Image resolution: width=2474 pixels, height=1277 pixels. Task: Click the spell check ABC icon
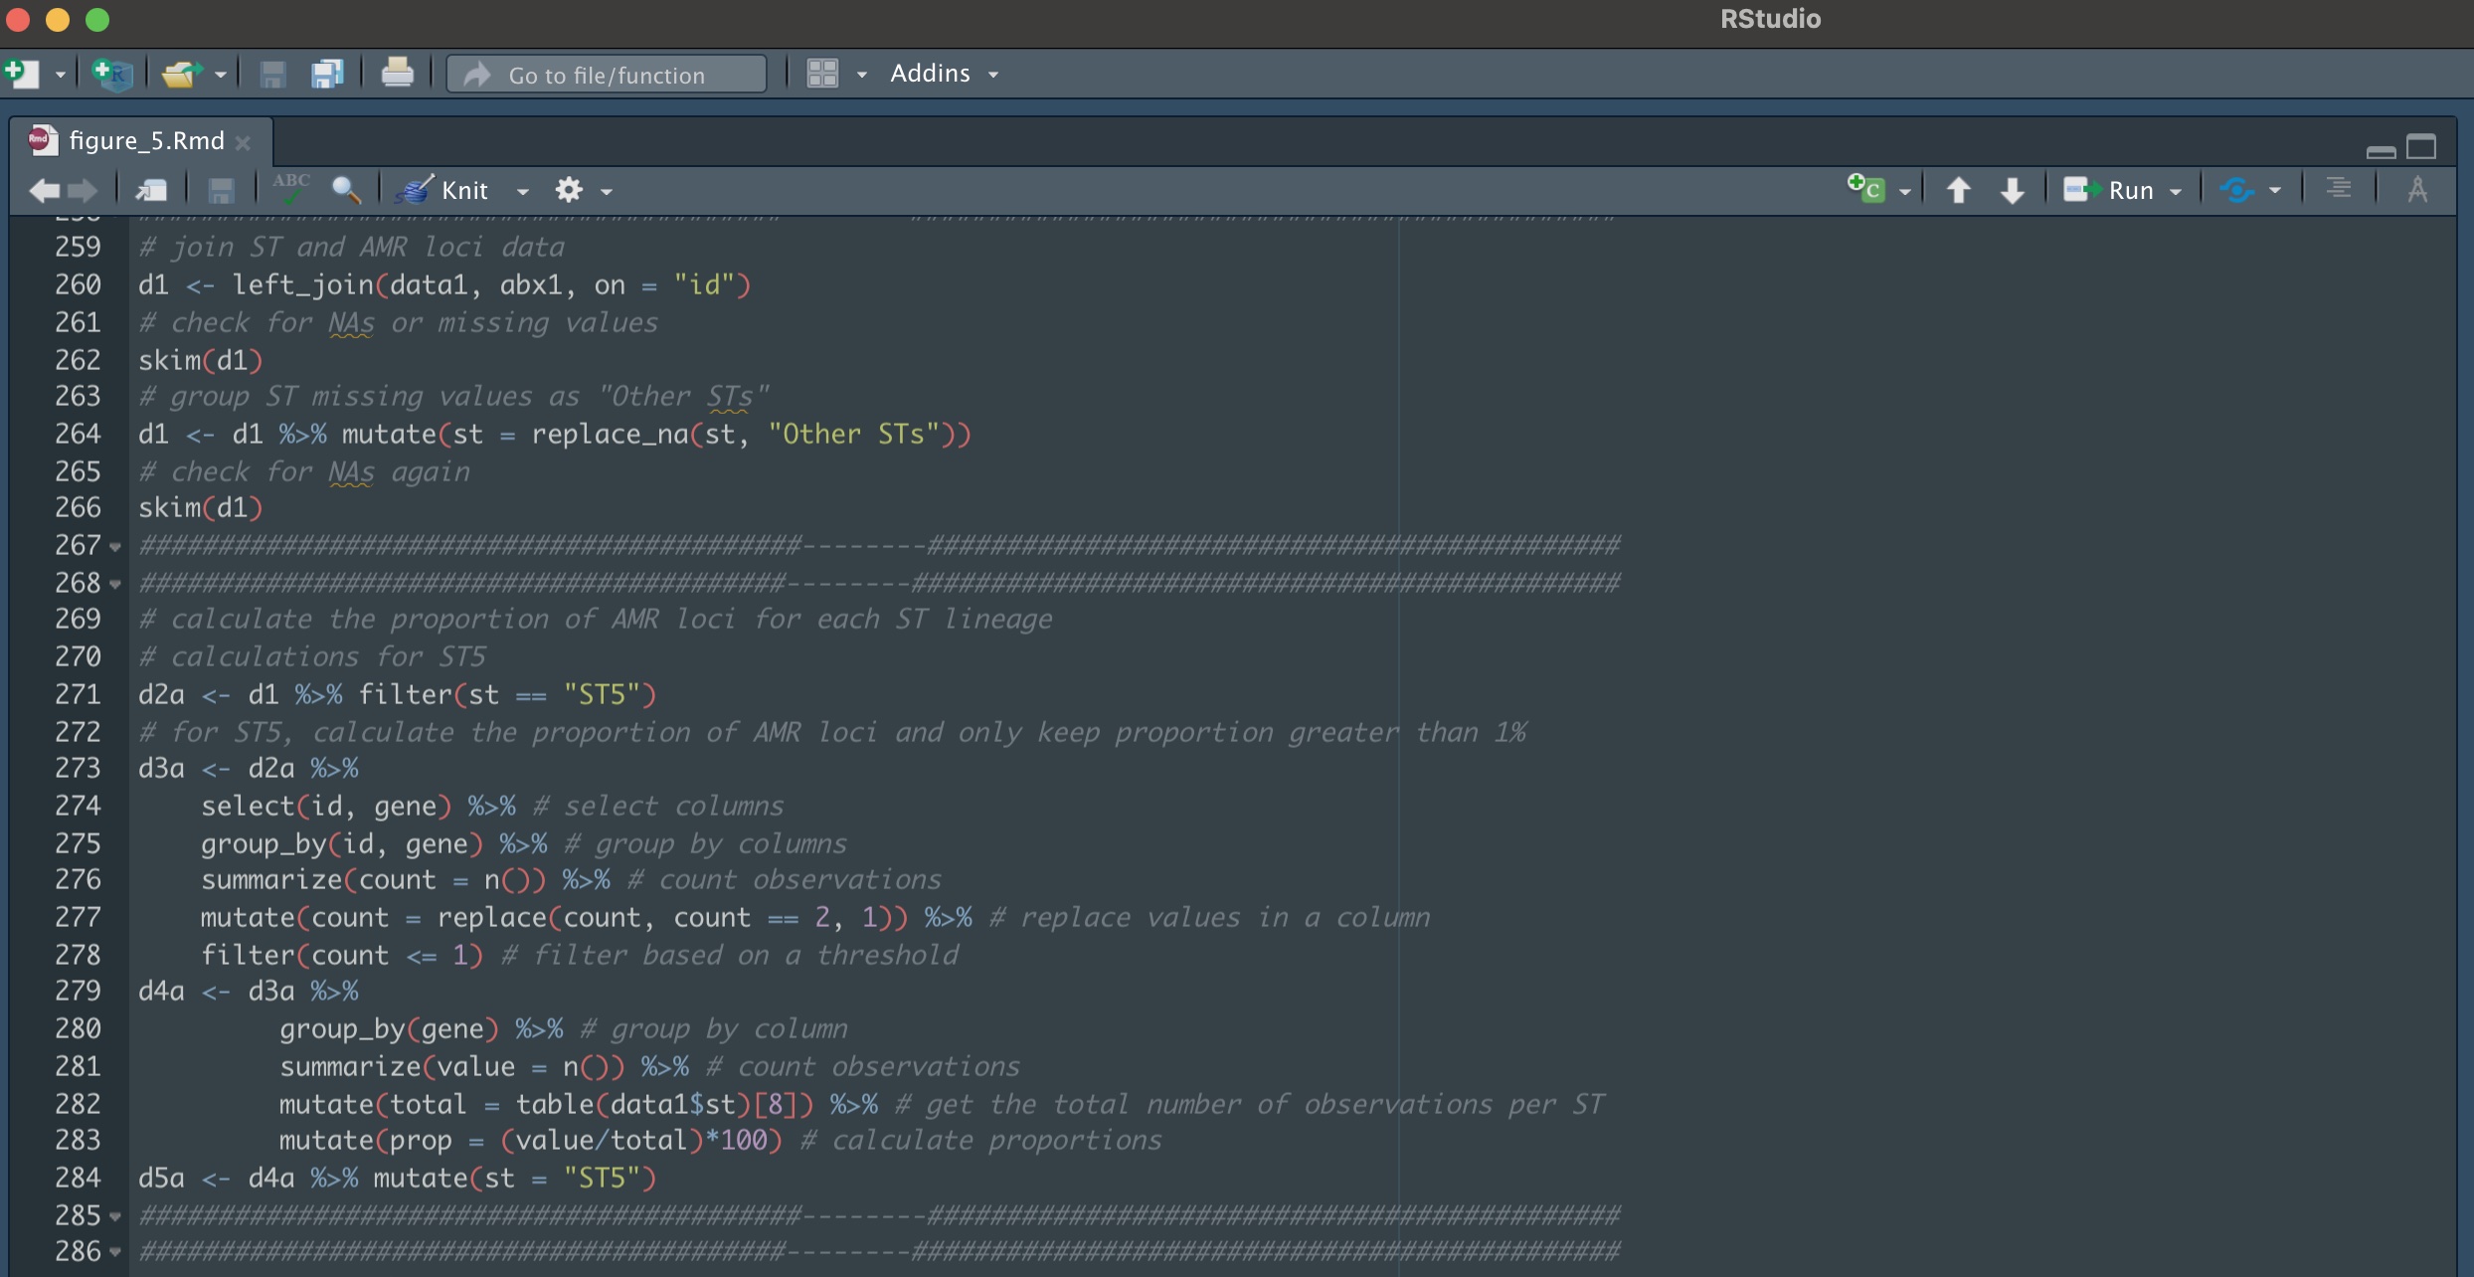coord(291,189)
